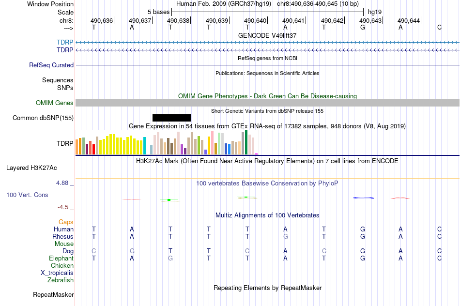Viewport: 460px width, 306px height.
Task: Open the dark-blue TDRP GENCODE track label
Action: (x=65, y=50)
